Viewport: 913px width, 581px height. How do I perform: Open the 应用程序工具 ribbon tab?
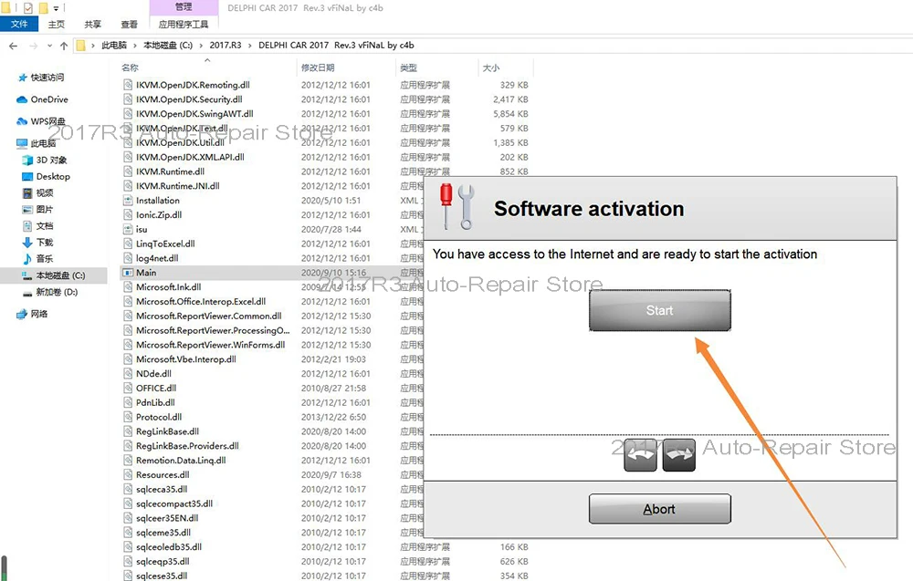point(184,24)
